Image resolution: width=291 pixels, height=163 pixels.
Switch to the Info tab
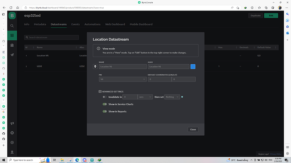pyautogui.click(x=27, y=24)
